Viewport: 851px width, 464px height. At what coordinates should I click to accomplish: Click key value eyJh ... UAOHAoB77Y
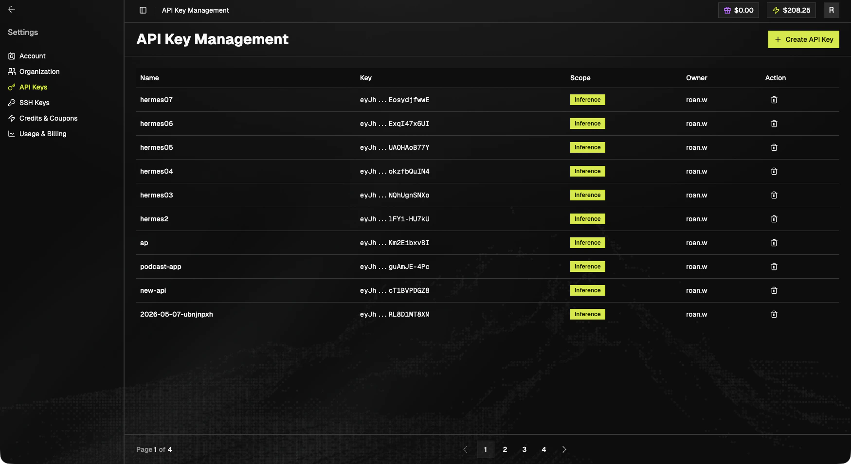395,147
